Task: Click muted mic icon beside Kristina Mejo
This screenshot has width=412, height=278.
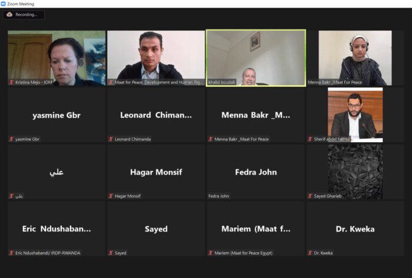Action: 11,82
